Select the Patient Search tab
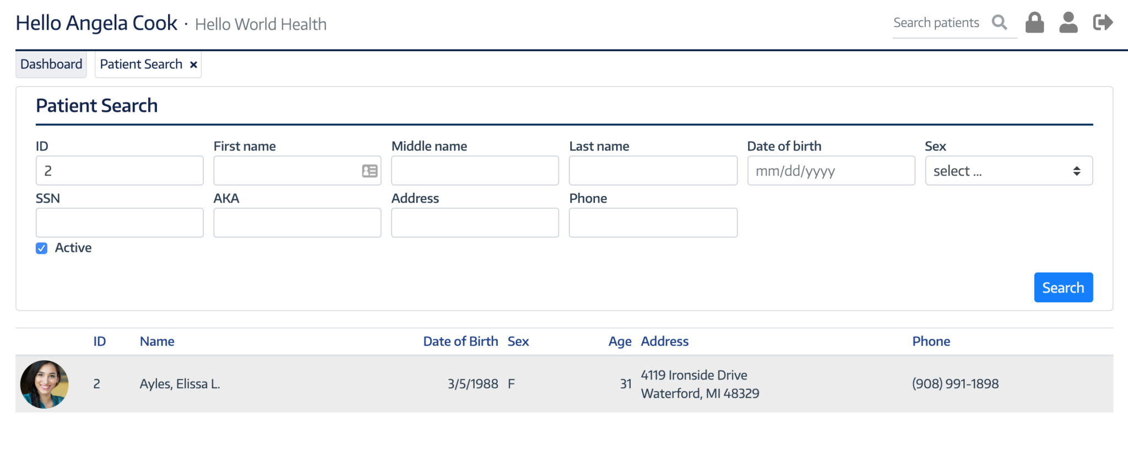The height and width of the screenshot is (455, 1128). [141, 64]
